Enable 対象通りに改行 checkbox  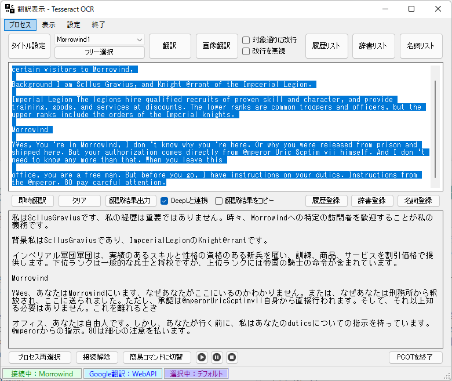click(246, 40)
